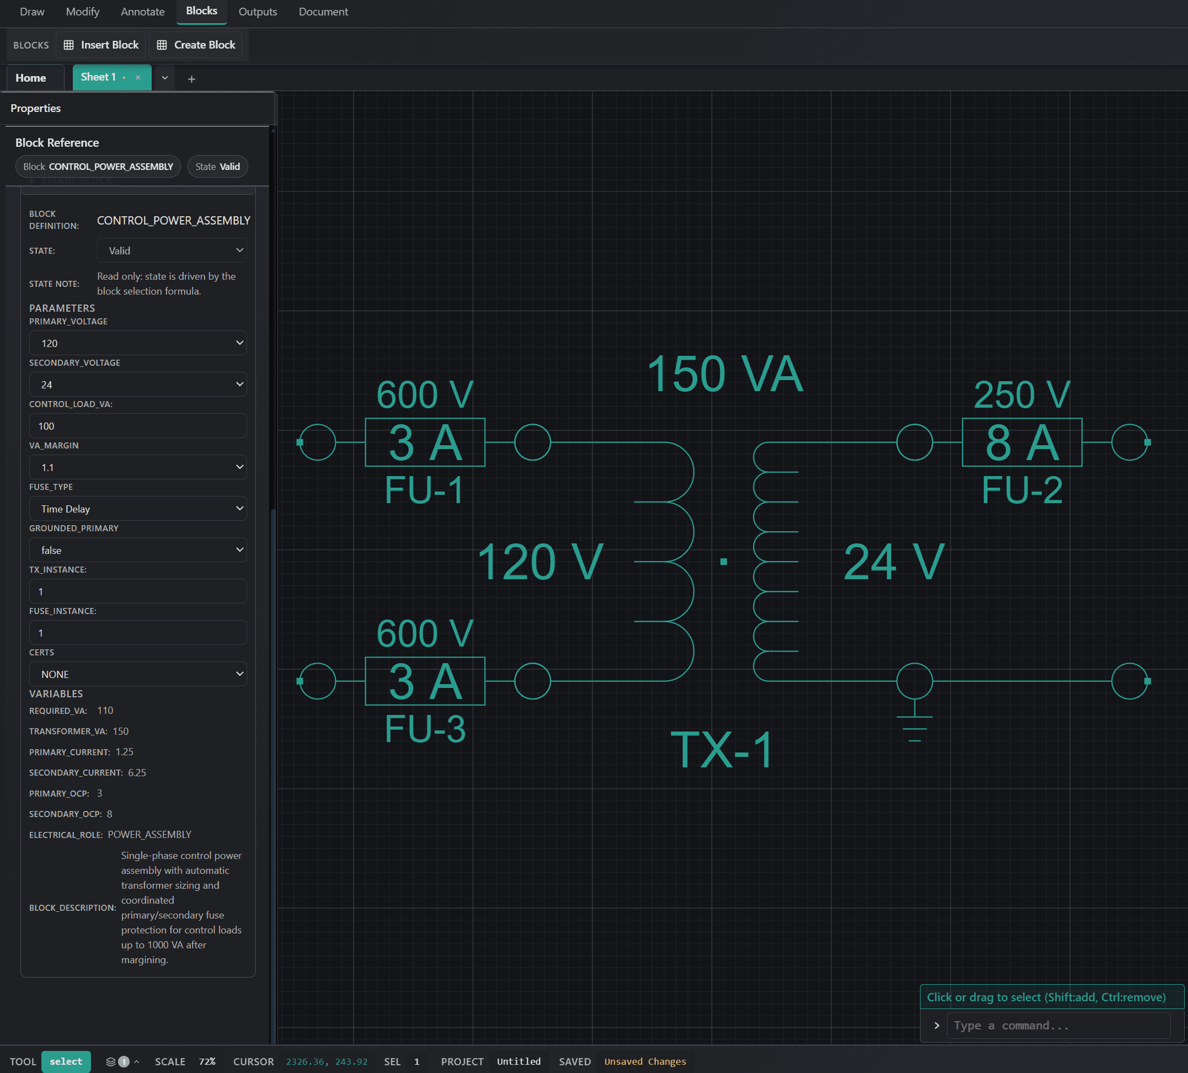Select the Blocks ribbon tab

(x=201, y=11)
